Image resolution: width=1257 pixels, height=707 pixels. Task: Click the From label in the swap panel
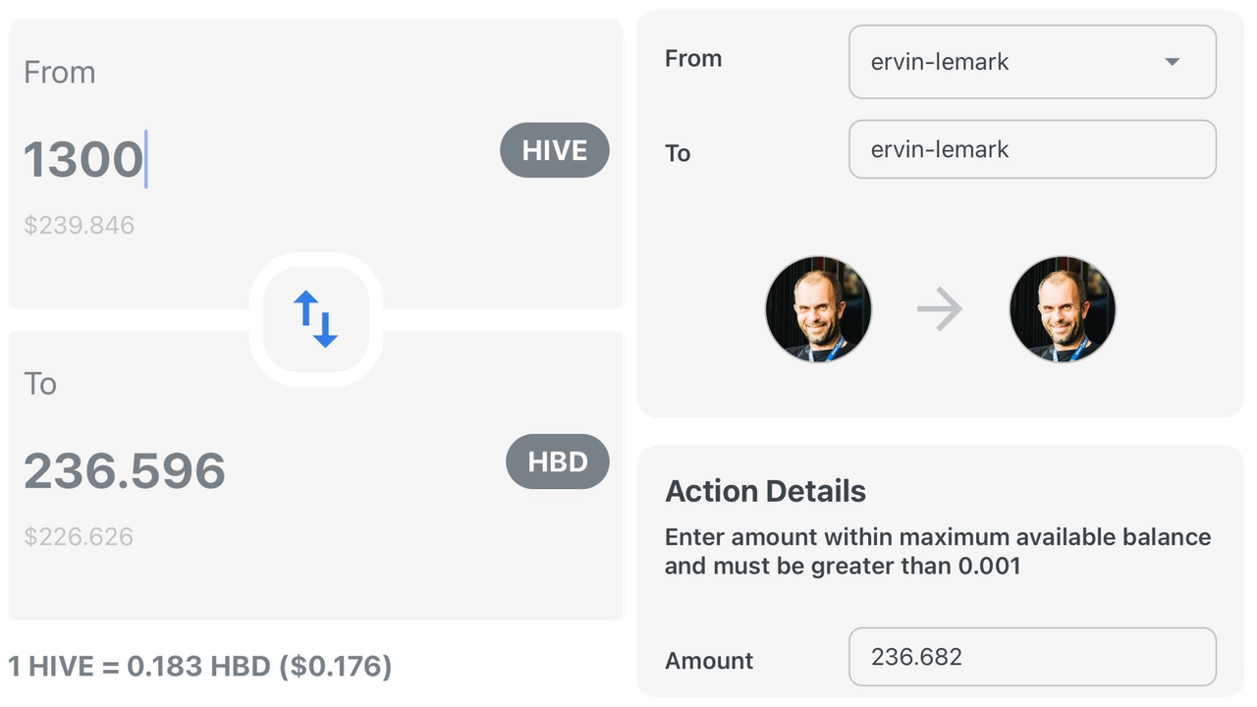(60, 73)
